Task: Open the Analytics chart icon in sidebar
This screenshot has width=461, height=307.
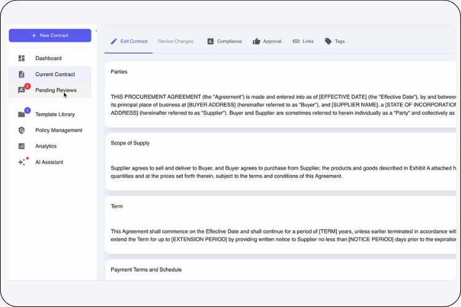Action: (x=22, y=146)
